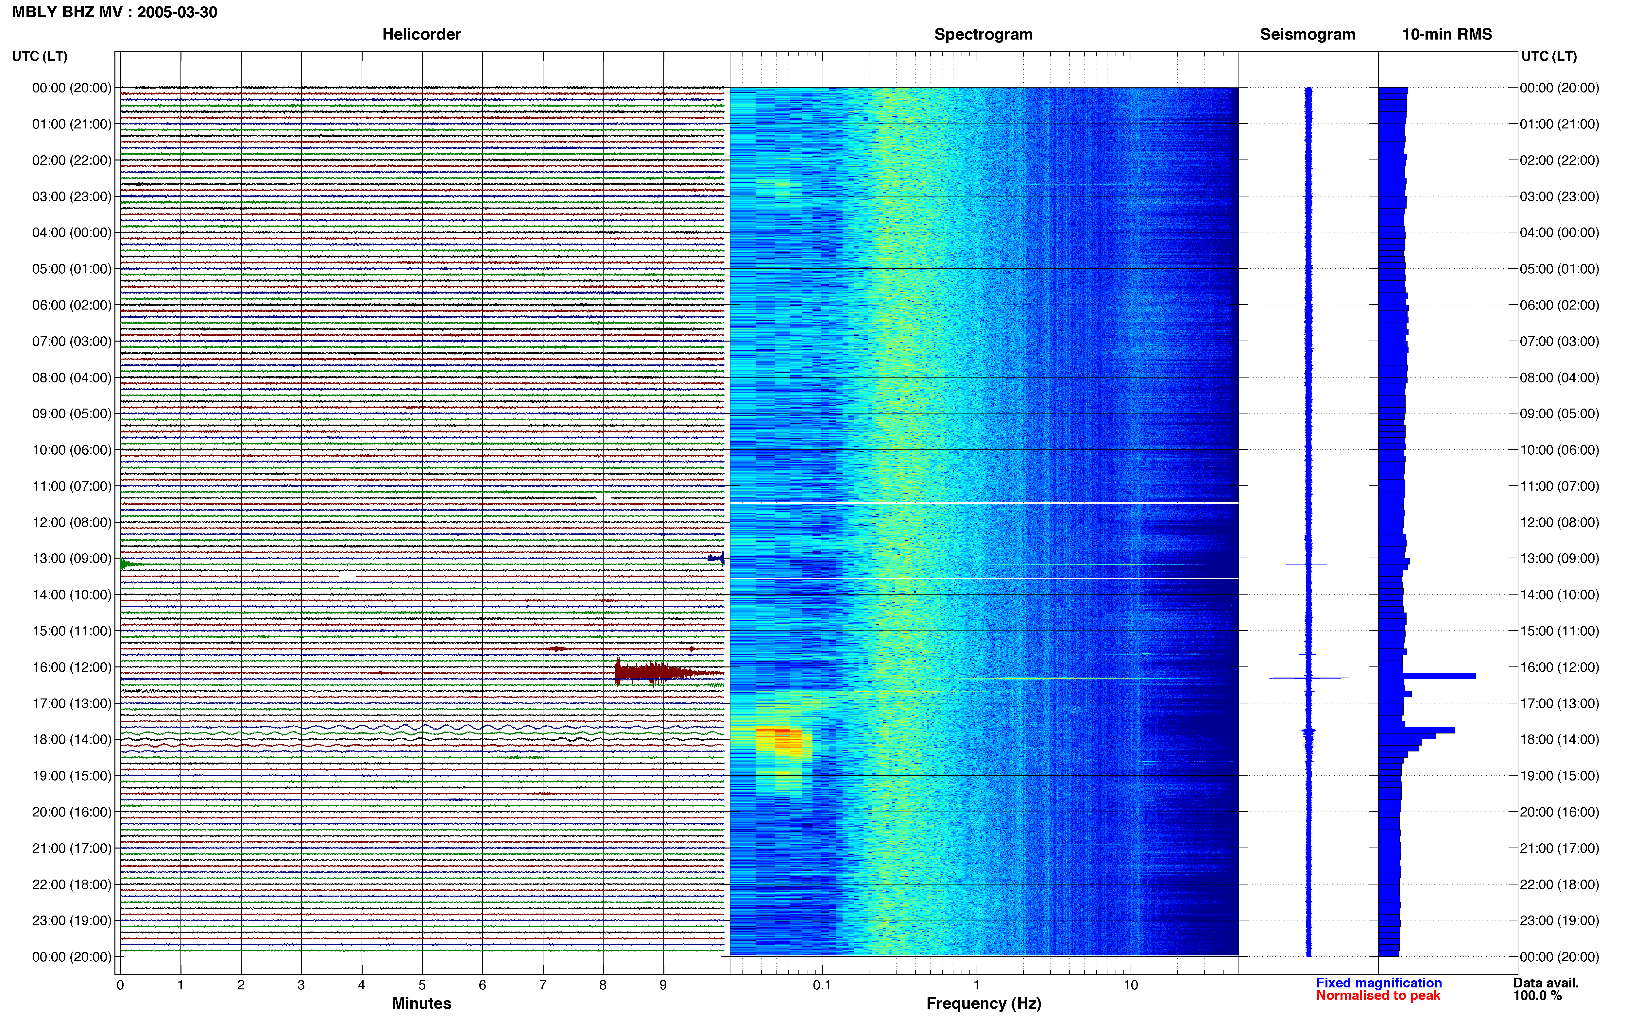Click left time label '20:00 (16:00)'
The height and width of the screenshot is (1026, 1641).
[x=72, y=812]
